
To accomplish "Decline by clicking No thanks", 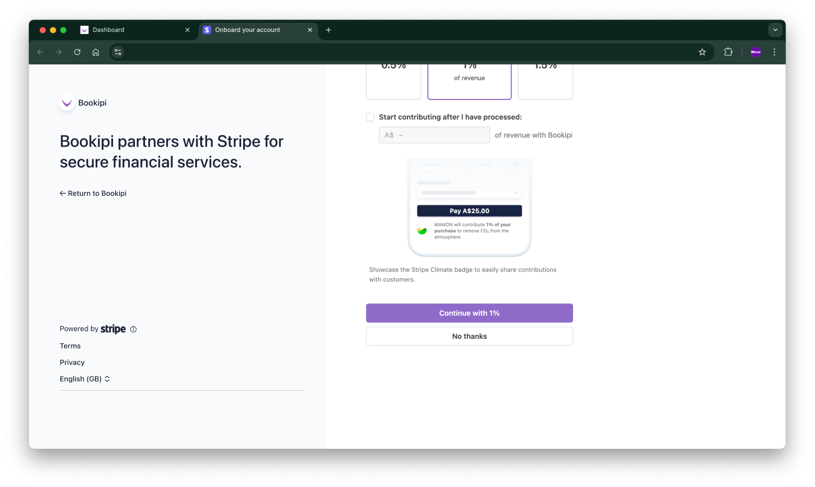I will (x=469, y=336).
